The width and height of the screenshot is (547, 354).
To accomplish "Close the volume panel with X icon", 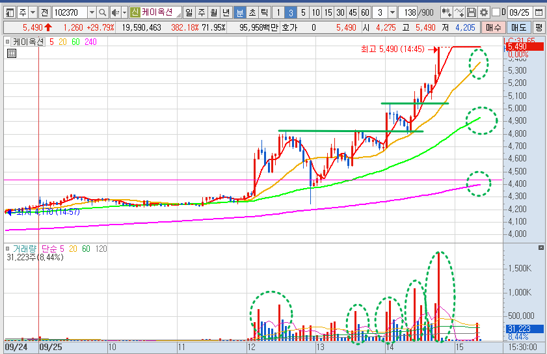I will click(540, 247).
